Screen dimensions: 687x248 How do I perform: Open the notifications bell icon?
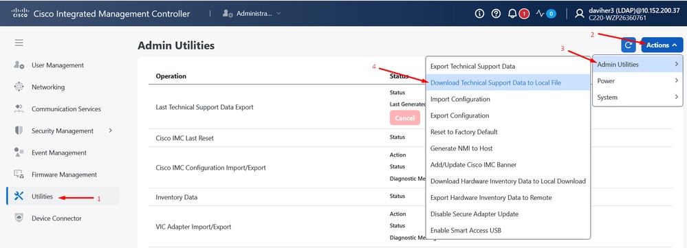[512, 14]
